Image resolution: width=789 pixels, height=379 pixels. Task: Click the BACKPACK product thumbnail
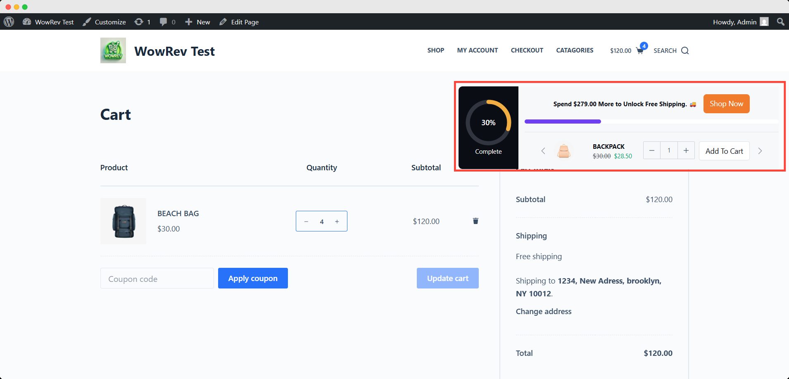(564, 151)
